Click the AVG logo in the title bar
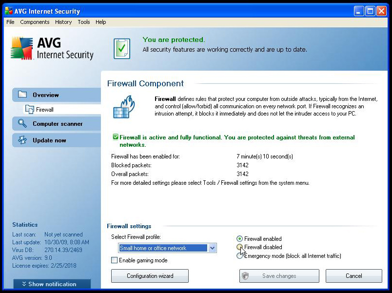The height and width of the screenshot is (293, 392). (x=9, y=11)
